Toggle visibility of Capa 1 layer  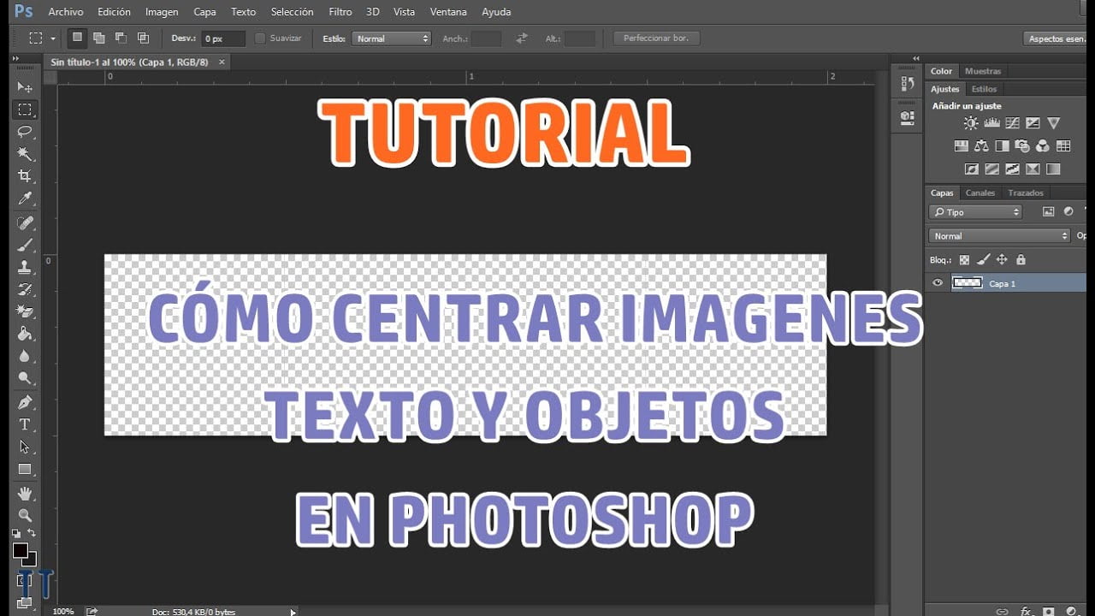(x=938, y=283)
